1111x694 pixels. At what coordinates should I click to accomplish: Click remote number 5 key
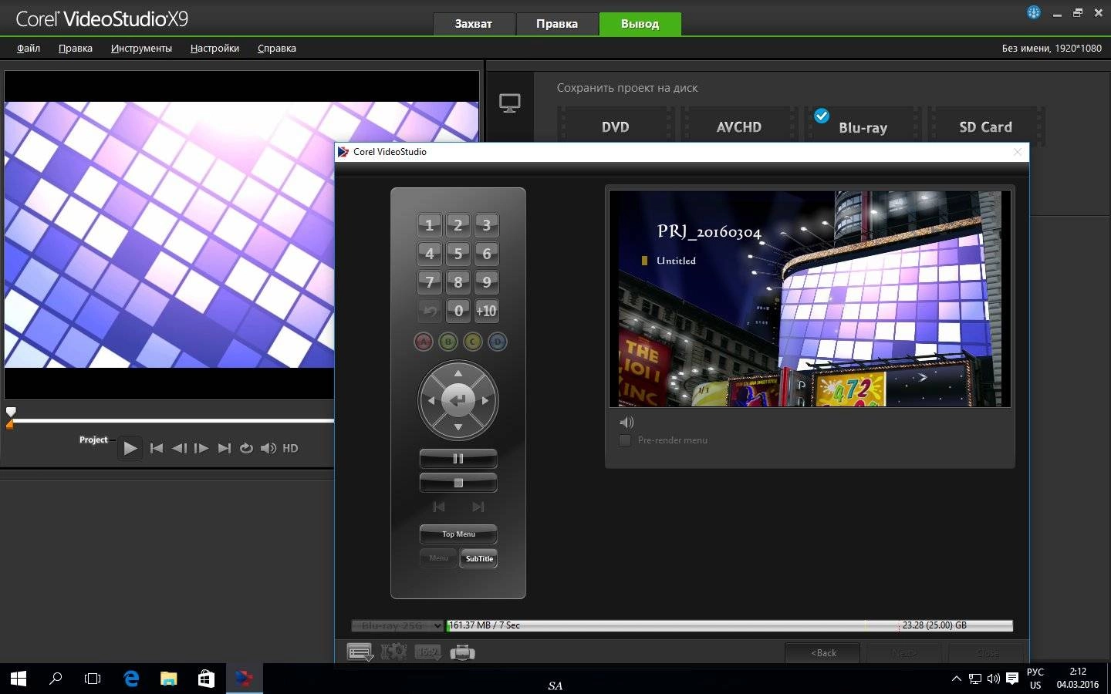[458, 254]
